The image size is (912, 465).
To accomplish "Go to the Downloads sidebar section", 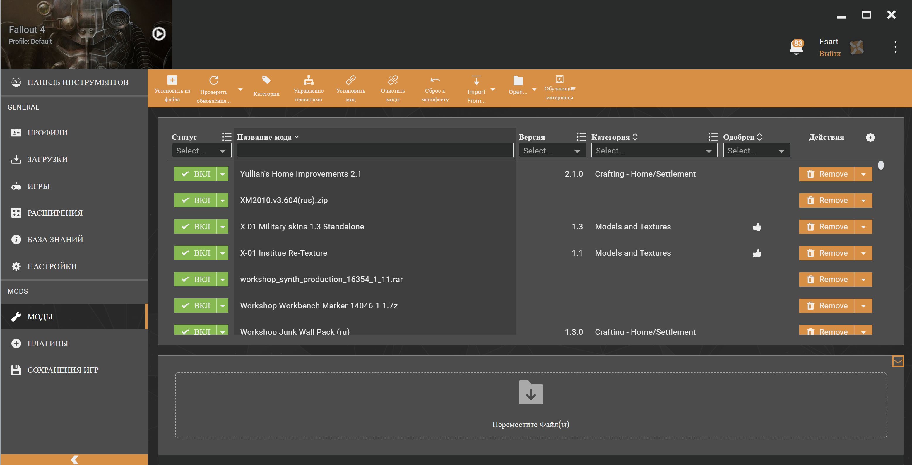I will (47, 159).
